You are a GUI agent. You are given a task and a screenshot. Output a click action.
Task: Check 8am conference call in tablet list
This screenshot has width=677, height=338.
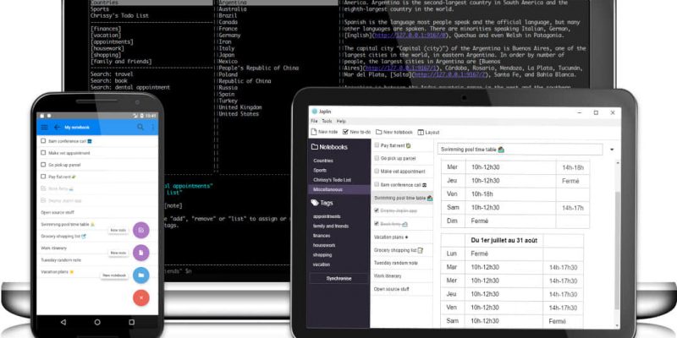(x=377, y=184)
